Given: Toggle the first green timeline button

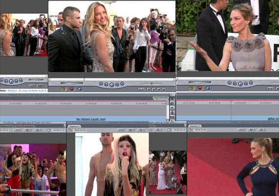Looking at the screenshot, I should tap(156, 98).
